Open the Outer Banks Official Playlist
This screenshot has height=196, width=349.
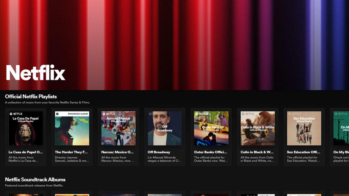pyautogui.click(x=211, y=128)
